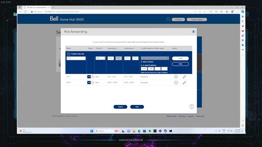Open File Explorer from taskbar
The image size is (262, 147).
[x=134, y=131]
